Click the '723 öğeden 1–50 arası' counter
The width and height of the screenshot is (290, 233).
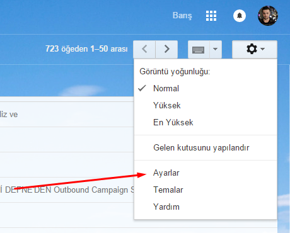coord(86,49)
